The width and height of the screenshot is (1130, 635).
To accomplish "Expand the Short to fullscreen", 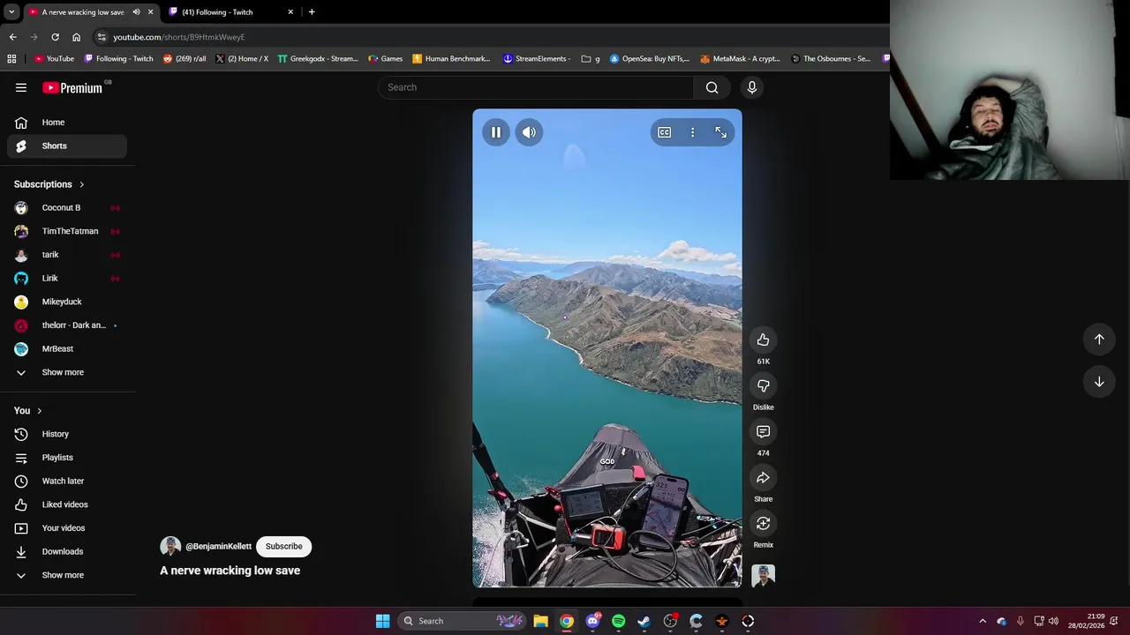I will pyautogui.click(x=721, y=132).
